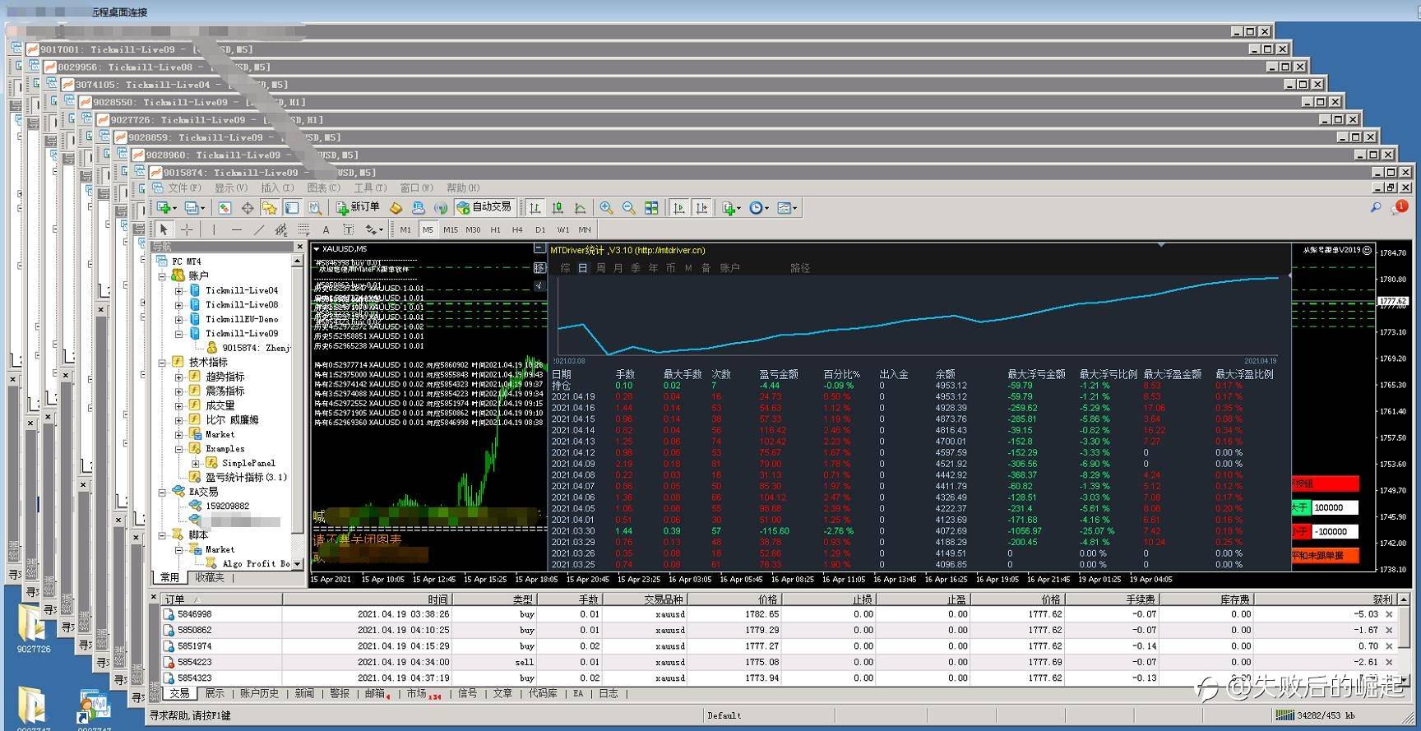Click the 100000 input field
Screen dimensions: 1421x731
pos(1334,508)
